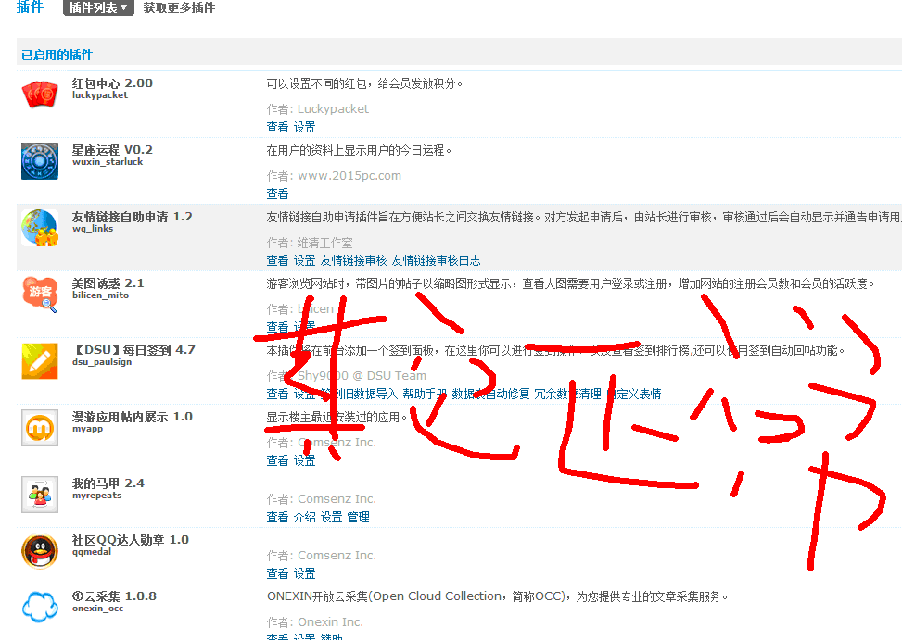
Task: Click the ONEXIN开放云采集 description text
Action: click(x=497, y=596)
